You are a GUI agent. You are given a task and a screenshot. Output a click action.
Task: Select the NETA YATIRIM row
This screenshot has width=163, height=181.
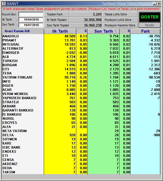pyautogui.click(x=81, y=131)
